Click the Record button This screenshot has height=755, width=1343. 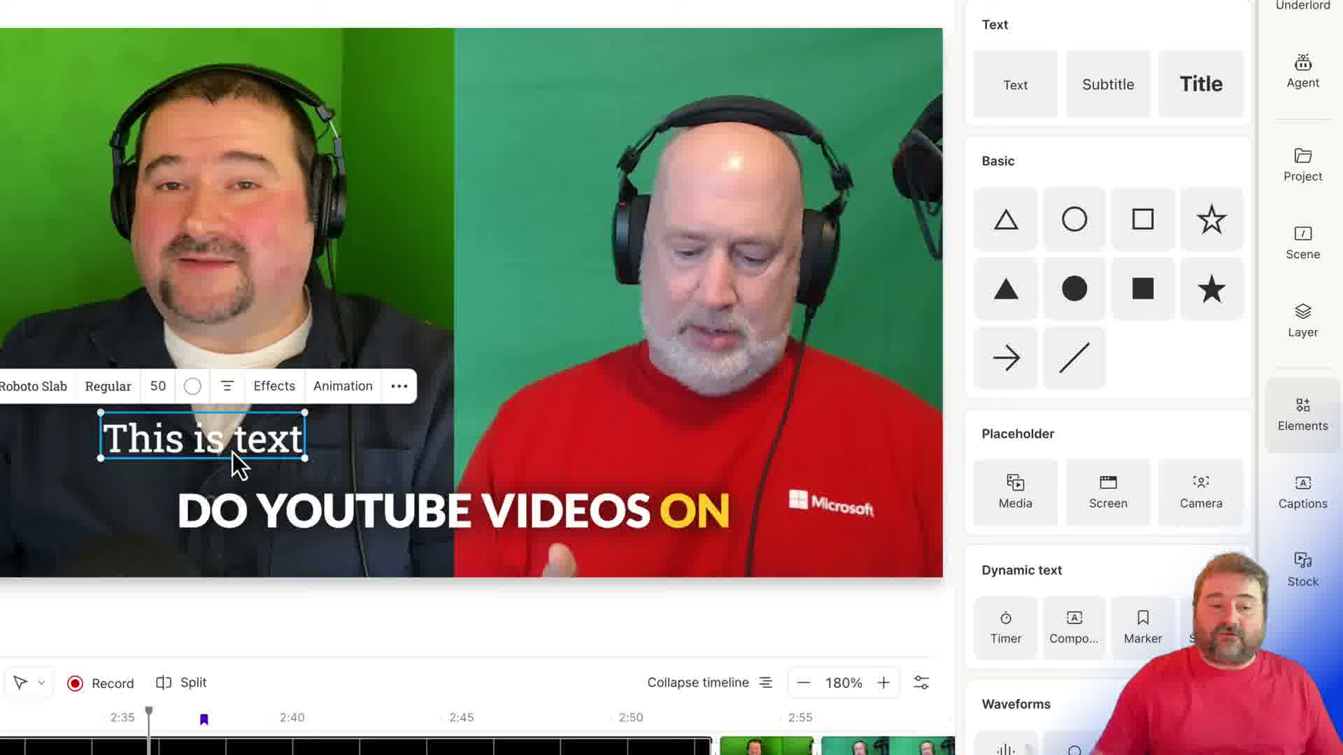(x=101, y=683)
